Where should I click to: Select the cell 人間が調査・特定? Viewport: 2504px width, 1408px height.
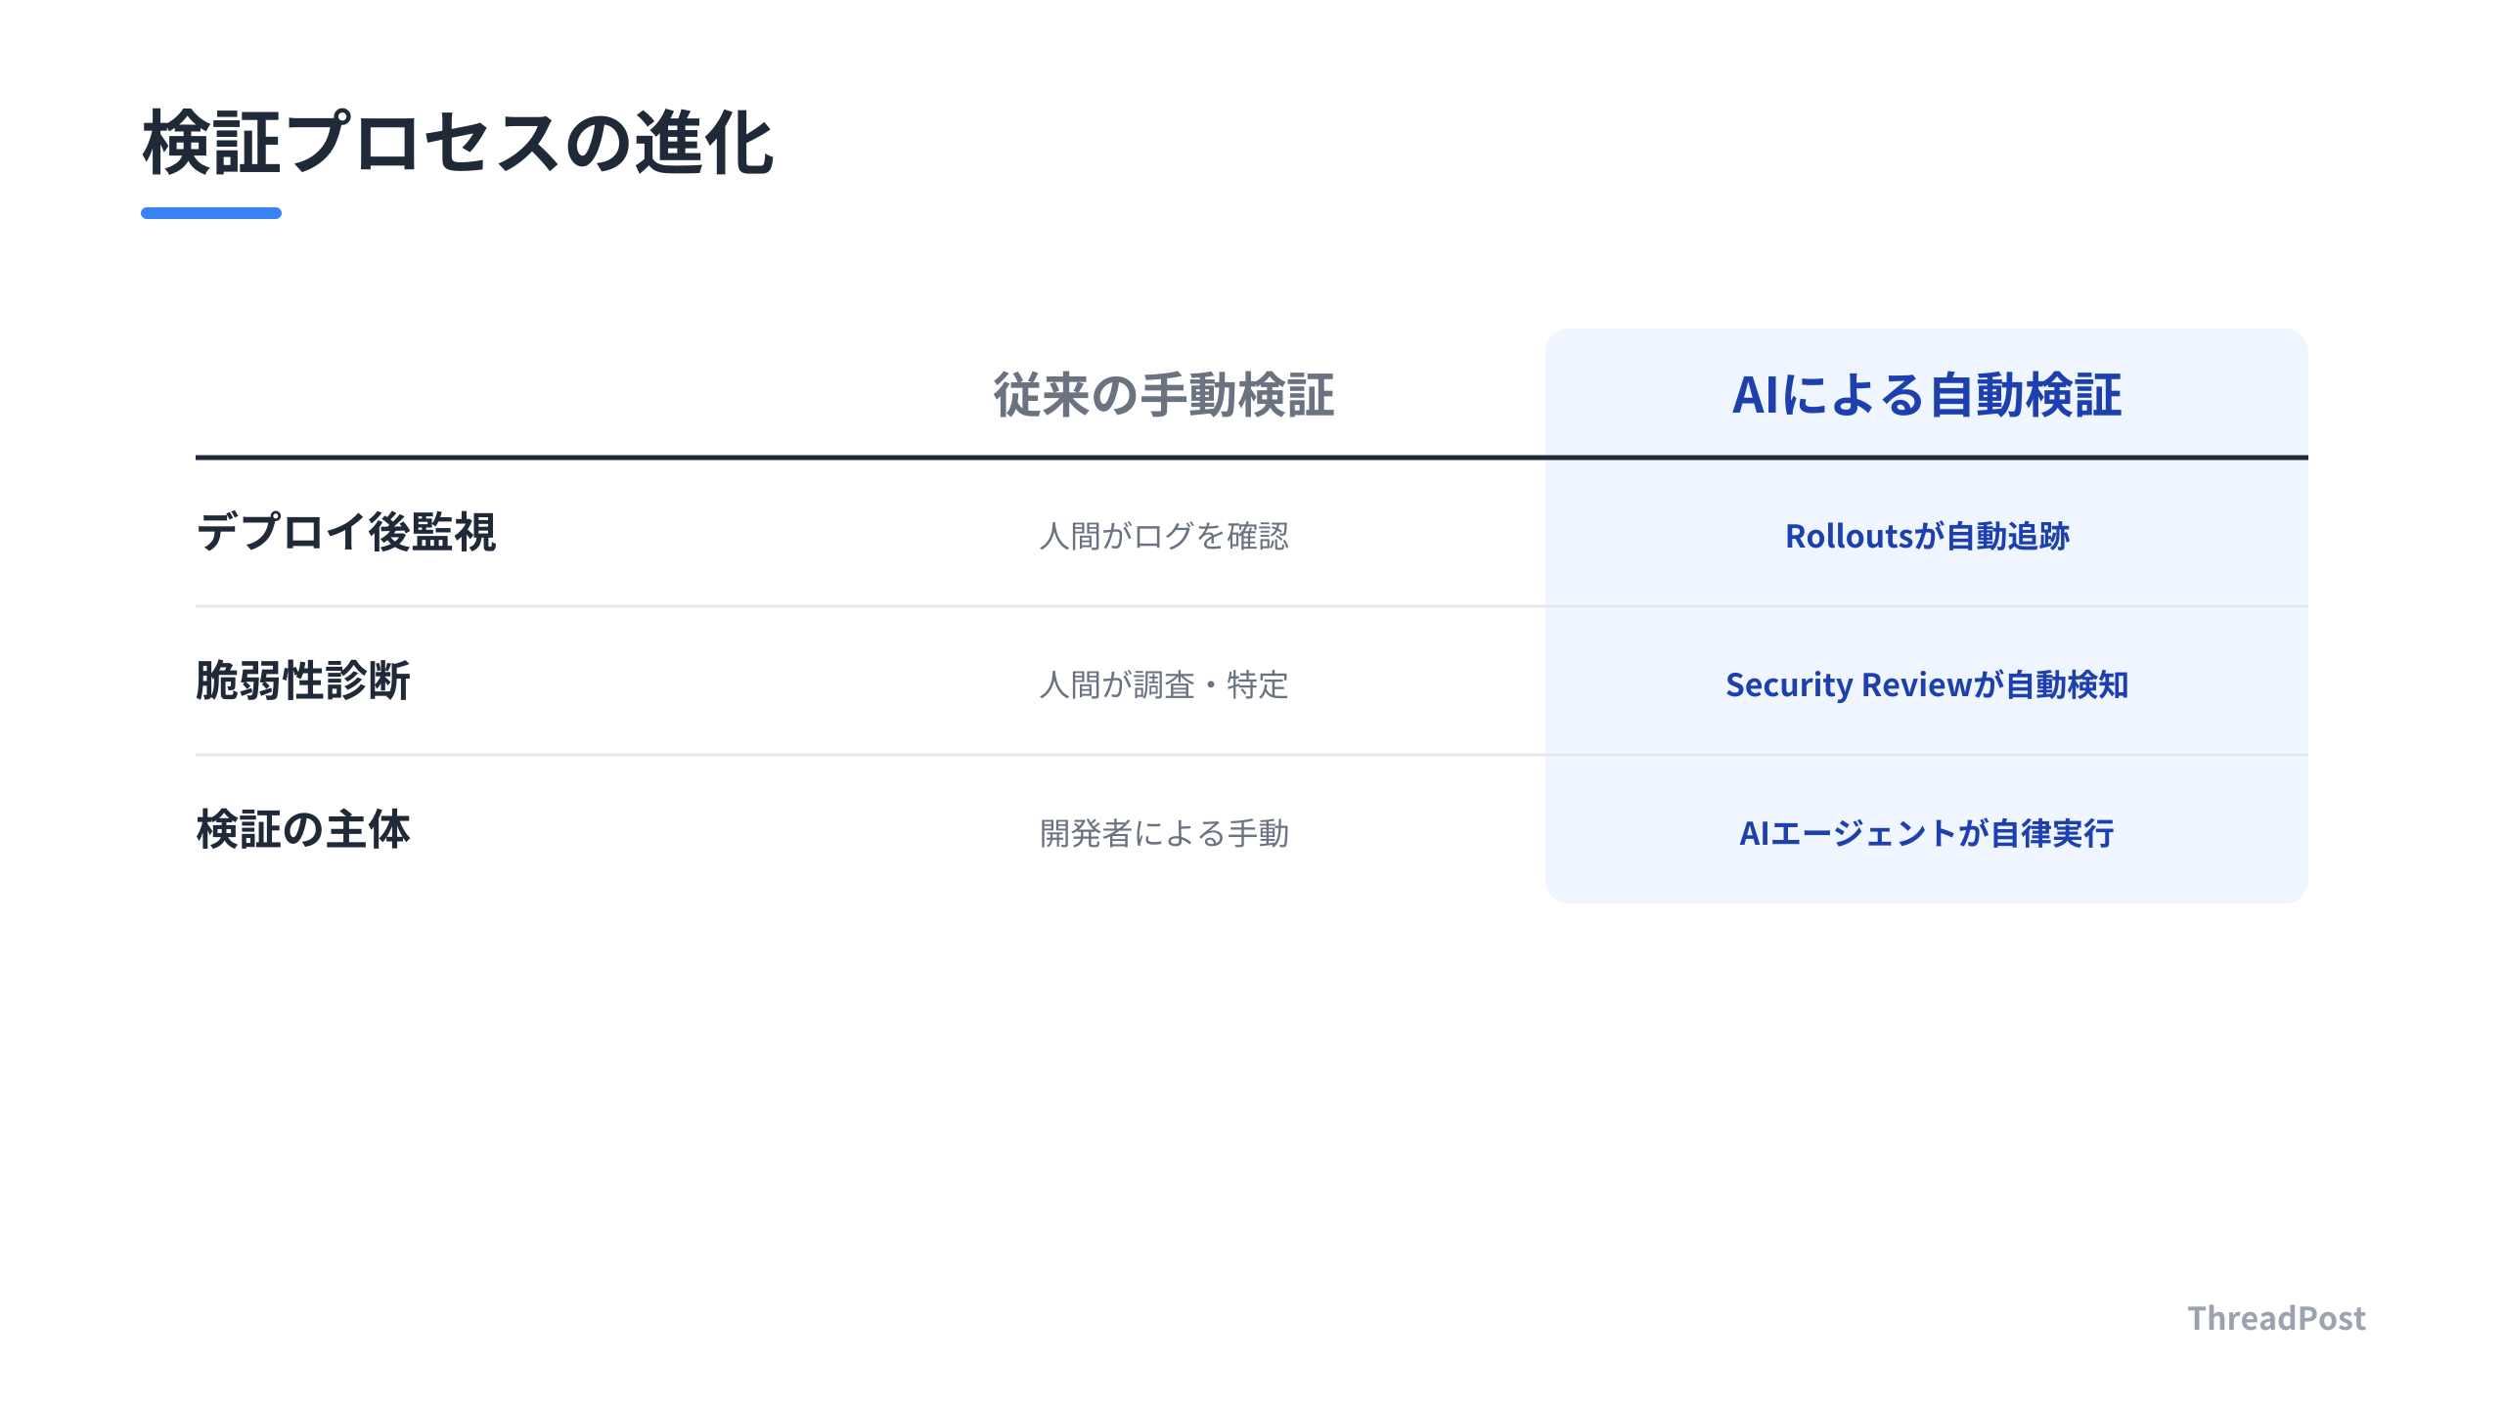1164,684
